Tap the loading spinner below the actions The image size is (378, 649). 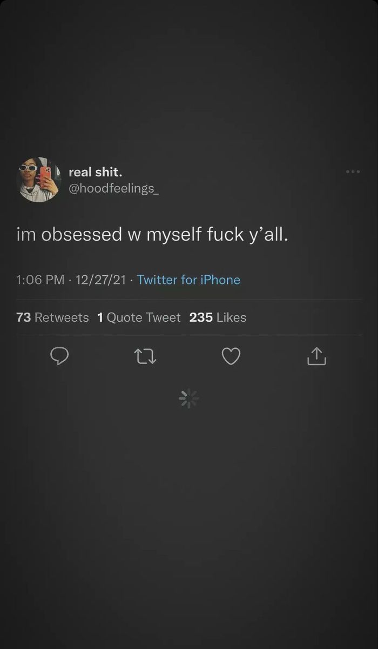coord(188,399)
